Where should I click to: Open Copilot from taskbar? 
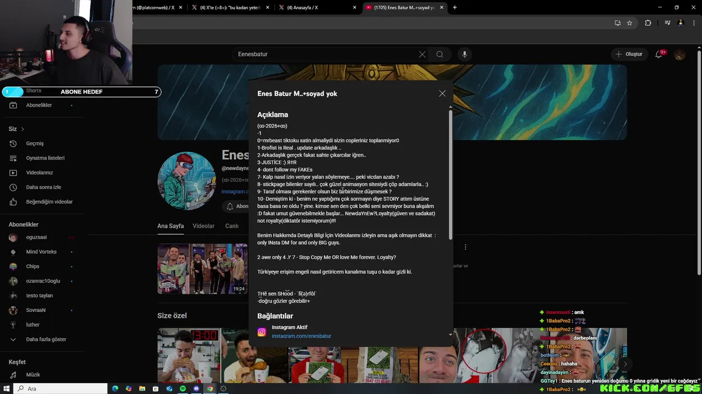click(128, 389)
